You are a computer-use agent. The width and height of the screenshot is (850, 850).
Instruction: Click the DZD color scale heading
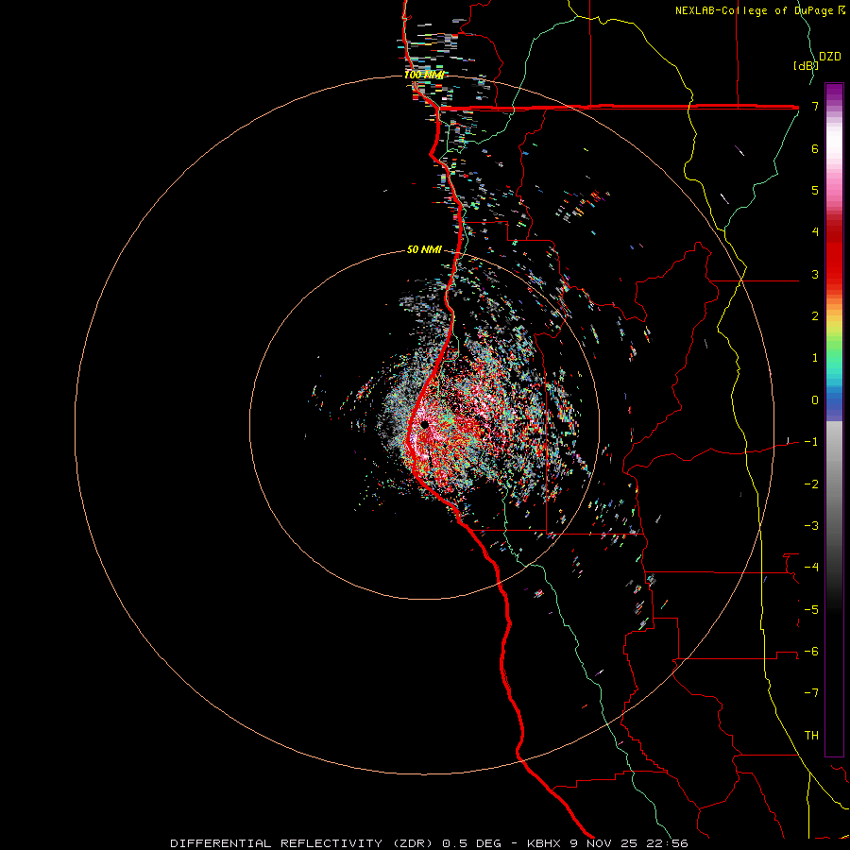[x=830, y=57]
